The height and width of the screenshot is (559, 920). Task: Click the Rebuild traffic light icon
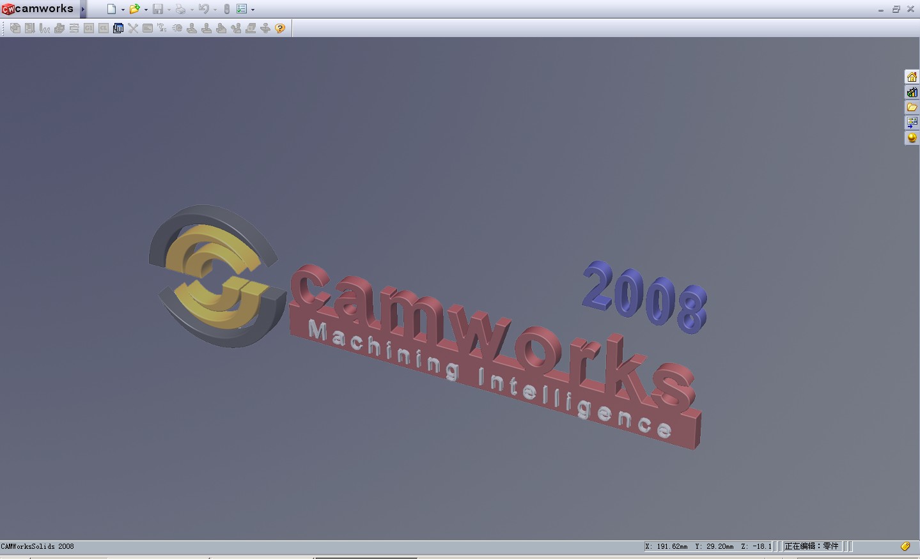[226, 9]
